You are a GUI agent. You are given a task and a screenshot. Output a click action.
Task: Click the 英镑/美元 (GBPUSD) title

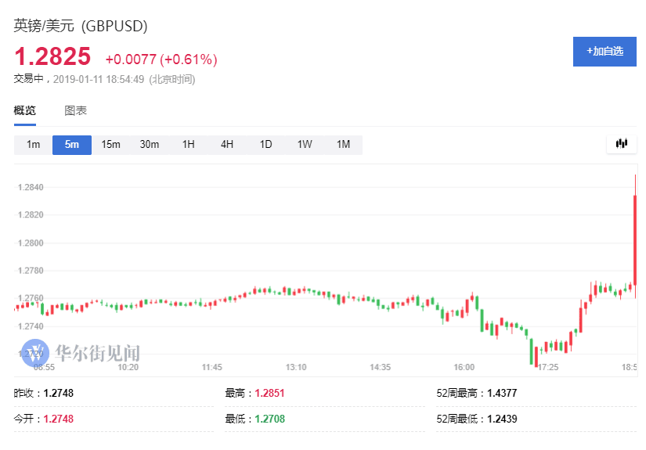coord(81,26)
